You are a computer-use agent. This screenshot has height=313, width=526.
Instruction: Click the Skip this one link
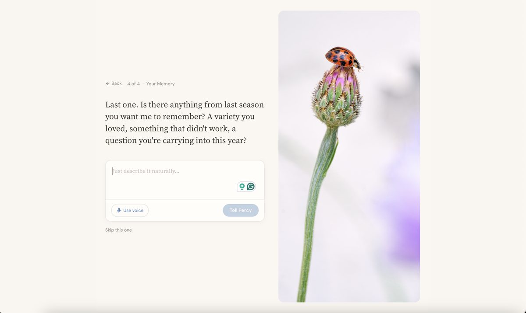pos(118,230)
